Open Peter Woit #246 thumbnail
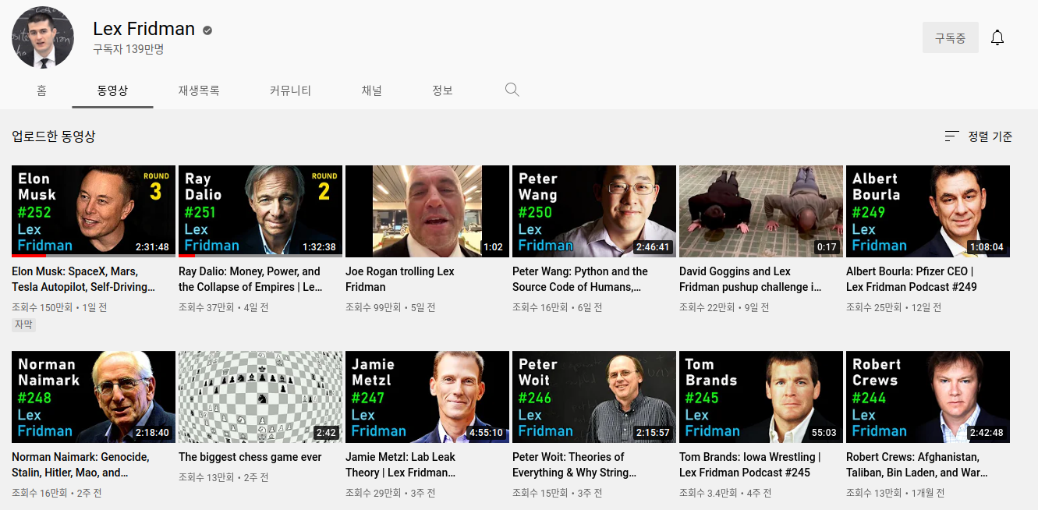This screenshot has width=1038, height=510. click(x=594, y=397)
